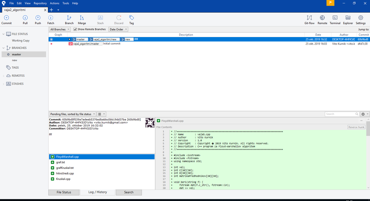Expand the STASHES section
The width and height of the screenshot is (370, 201).
click(3, 84)
